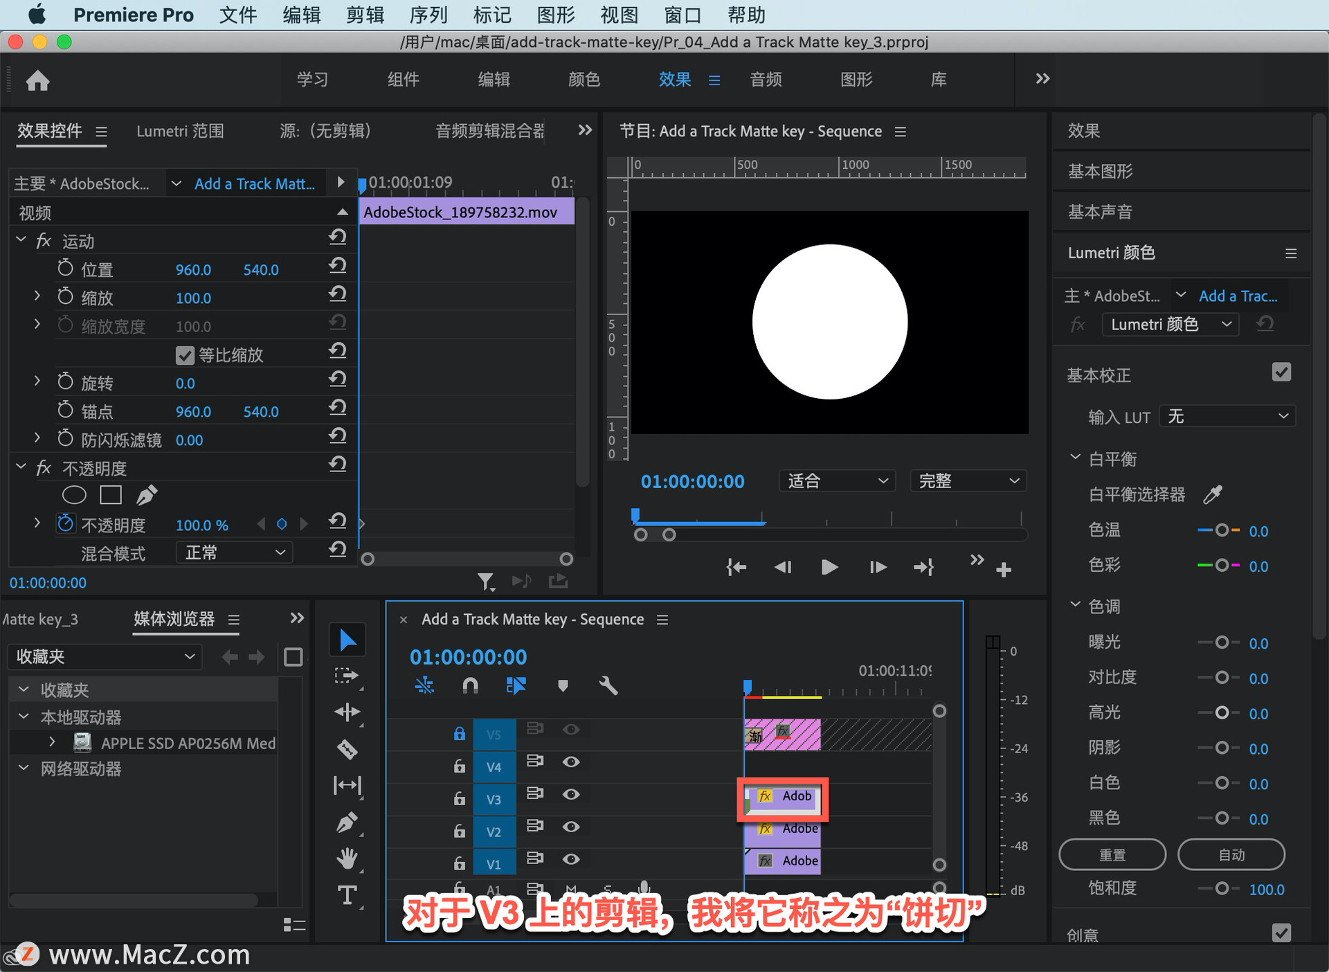Reset the Scale parameter
The height and width of the screenshot is (972, 1329).
click(337, 294)
